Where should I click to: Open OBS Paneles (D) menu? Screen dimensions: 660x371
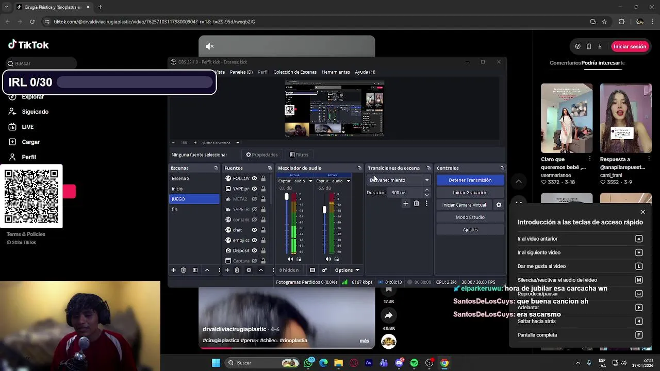[x=241, y=72]
